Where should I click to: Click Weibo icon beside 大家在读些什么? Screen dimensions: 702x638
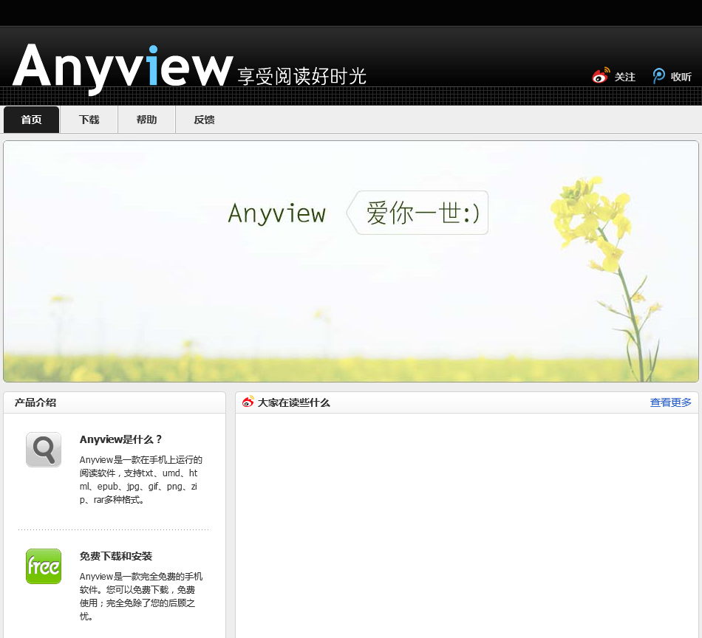click(248, 401)
